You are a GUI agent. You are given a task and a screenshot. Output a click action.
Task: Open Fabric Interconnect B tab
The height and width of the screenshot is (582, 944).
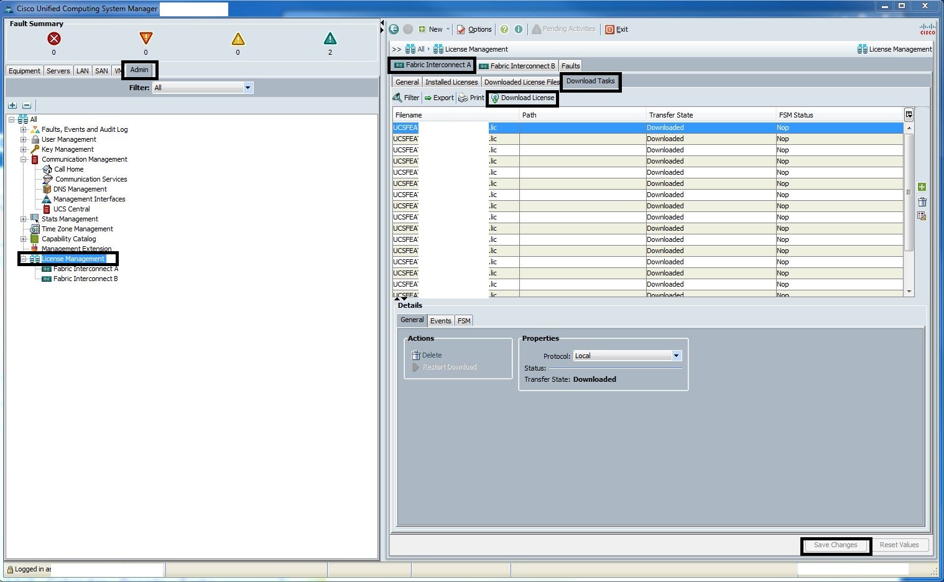[x=517, y=66]
